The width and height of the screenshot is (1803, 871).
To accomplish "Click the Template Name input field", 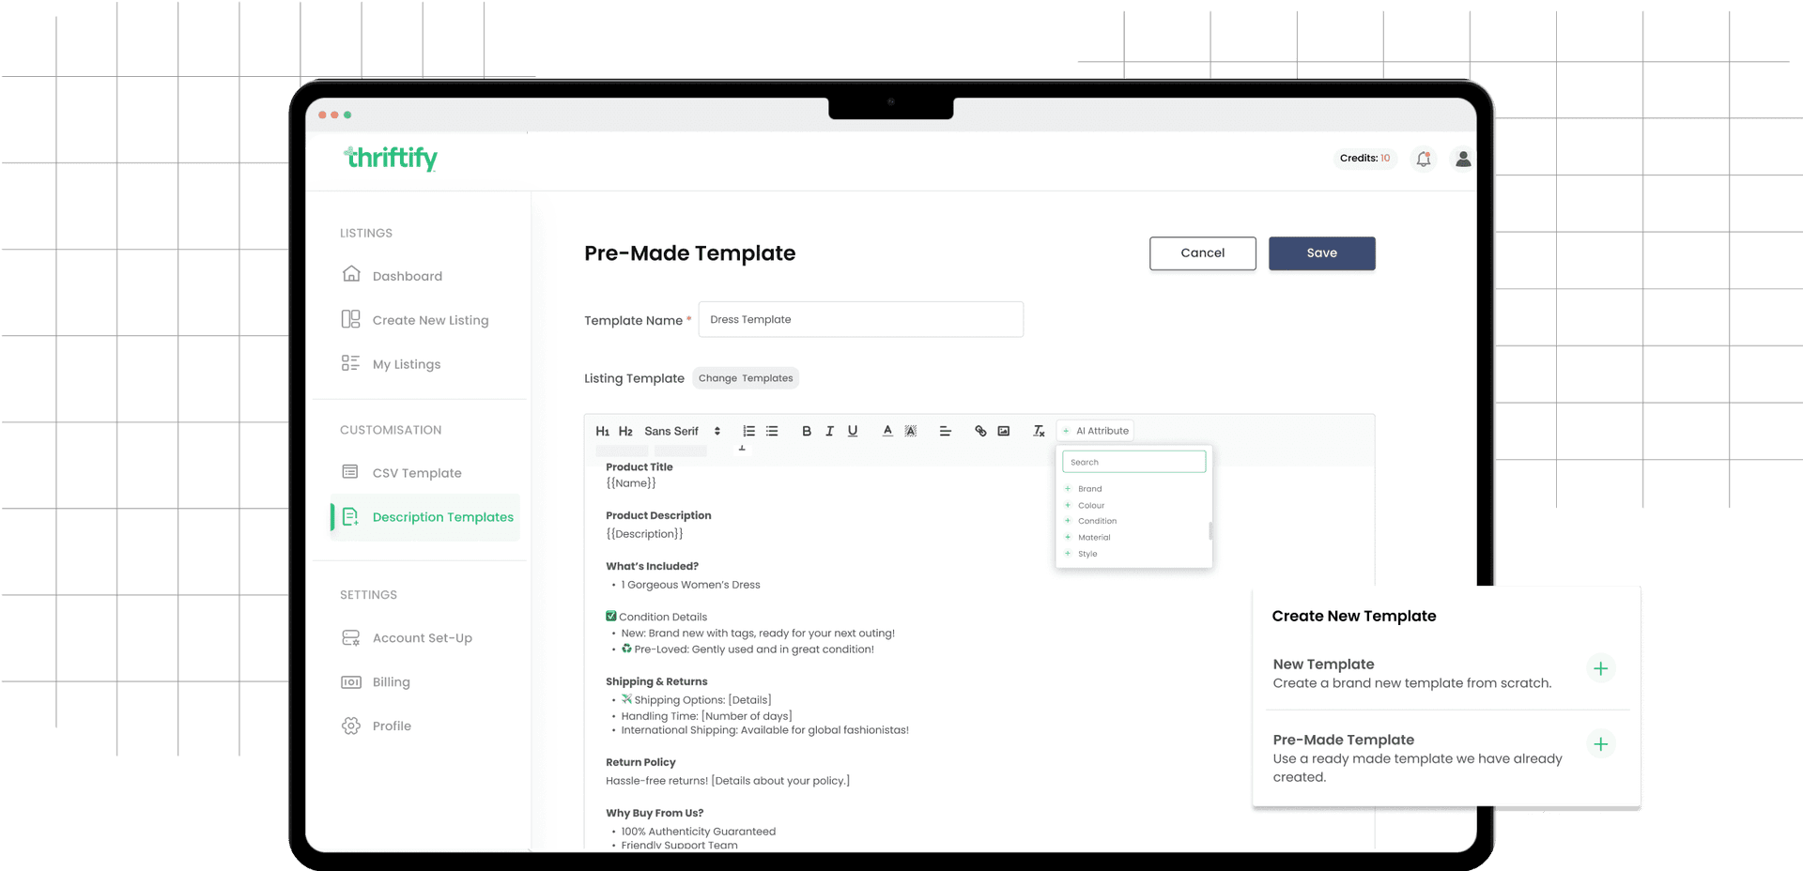I will [860, 319].
